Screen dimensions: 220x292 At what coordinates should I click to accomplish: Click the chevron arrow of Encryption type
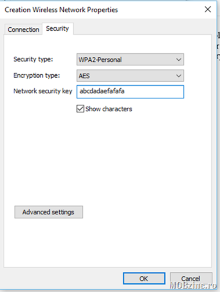(179, 76)
